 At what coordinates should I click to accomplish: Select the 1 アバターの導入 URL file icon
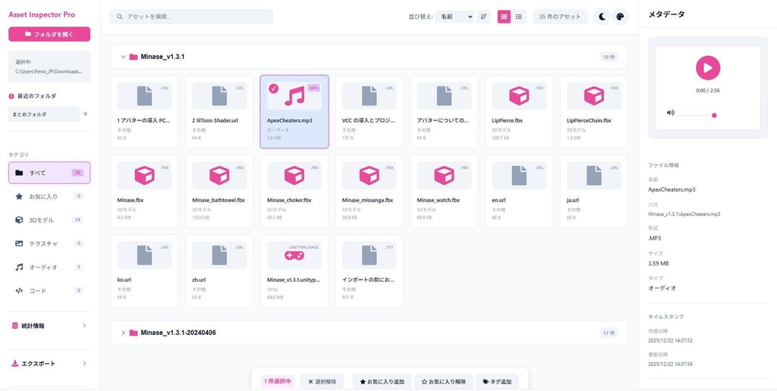144,95
